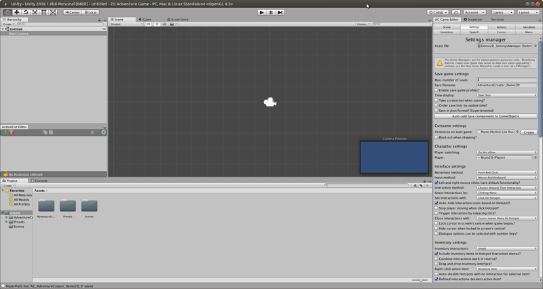The width and height of the screenshot is (543, 289).
Task: Toggle Auto-hide Interaction icons based on Hotspot
Action: point(436,203)
